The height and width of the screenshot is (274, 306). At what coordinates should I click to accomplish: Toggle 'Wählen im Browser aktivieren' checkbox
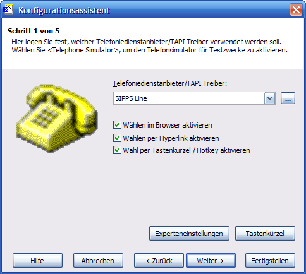tap(117, 125)
